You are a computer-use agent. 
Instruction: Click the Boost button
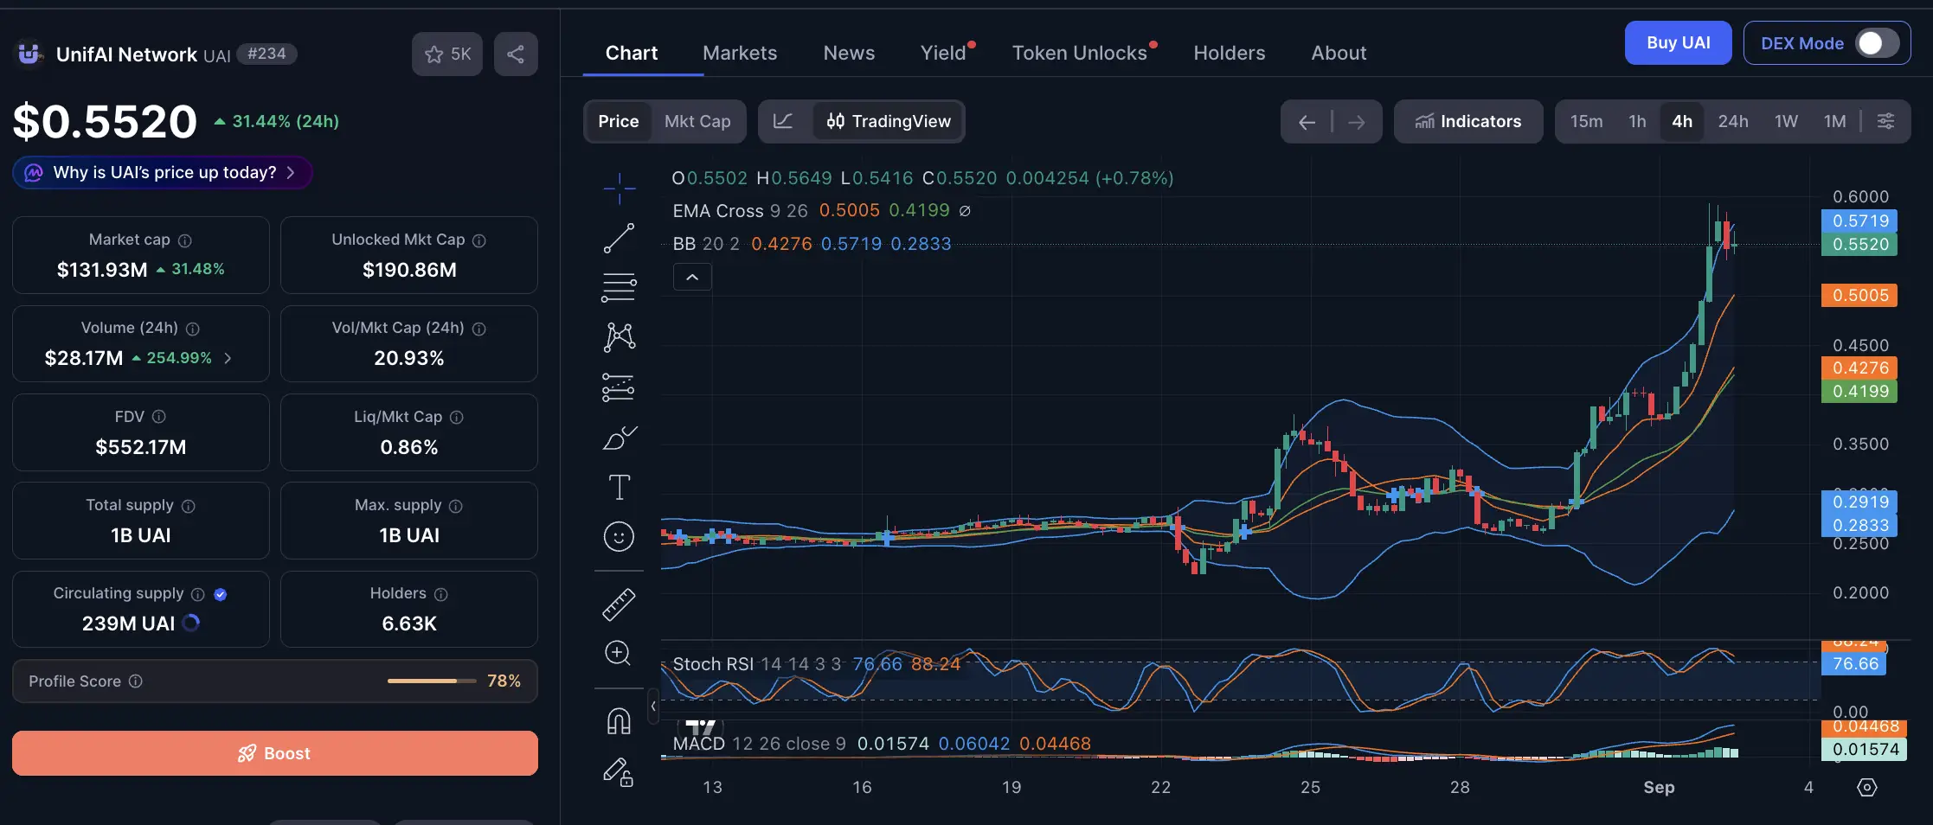pyautogui.click(x=275, y=753)
